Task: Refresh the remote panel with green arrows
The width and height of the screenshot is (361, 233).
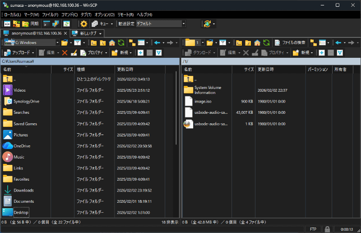Action: click(x=266, y=42)
